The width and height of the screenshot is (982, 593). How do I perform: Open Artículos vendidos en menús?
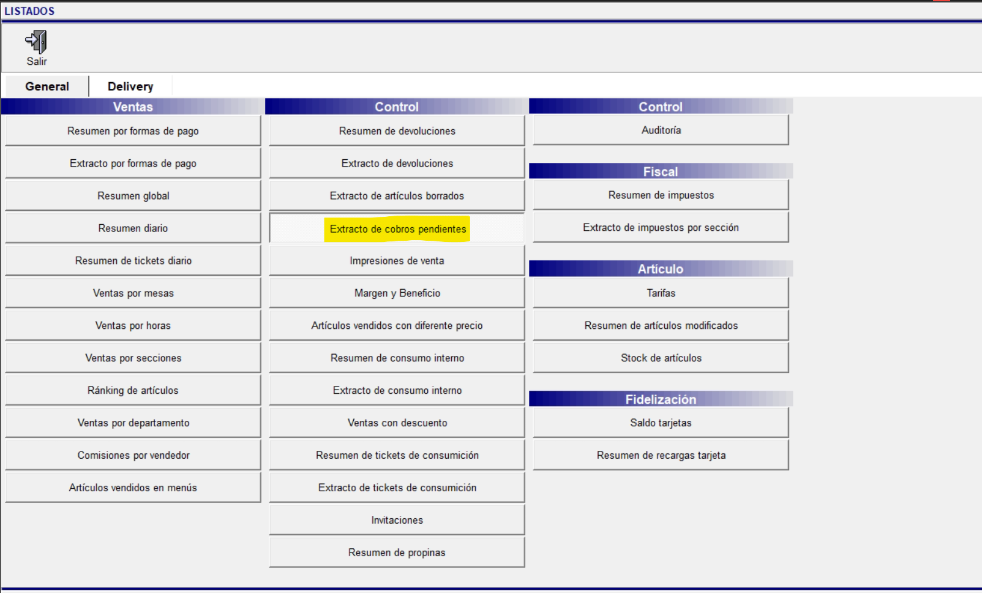pos(133,488)
